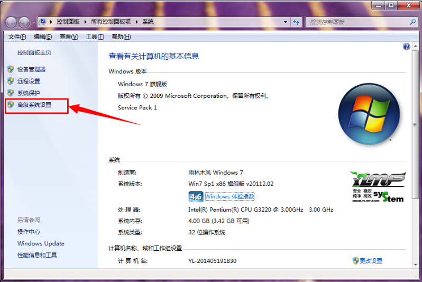Screen dimensions: 422x282
Task: Go to 控制面板主页
Action: [34, 52]
